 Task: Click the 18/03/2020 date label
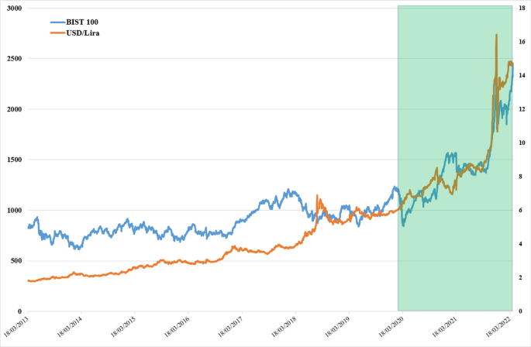[x=391, y=328]
